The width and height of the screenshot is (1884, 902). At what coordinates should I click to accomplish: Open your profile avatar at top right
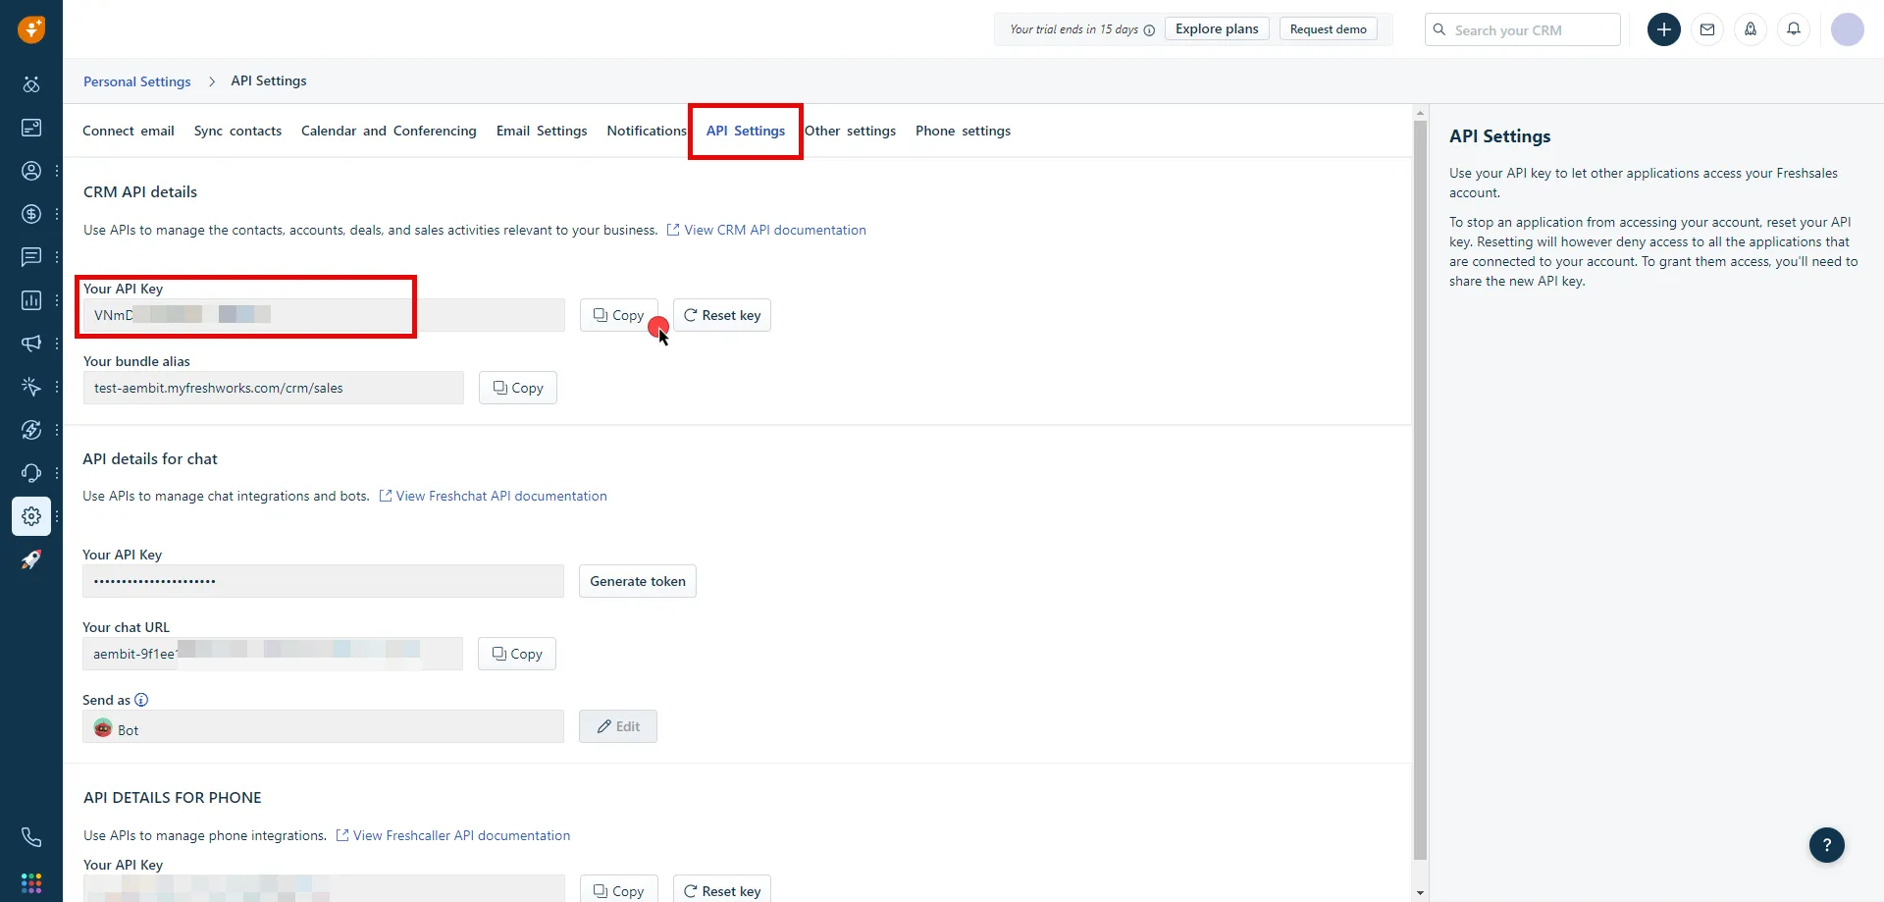pos(1848,29)
